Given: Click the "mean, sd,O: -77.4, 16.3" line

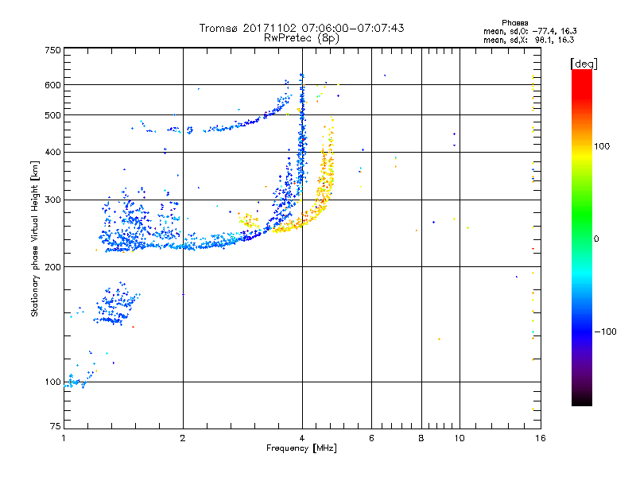Looking at the screenshot, I should coord(529,31).
